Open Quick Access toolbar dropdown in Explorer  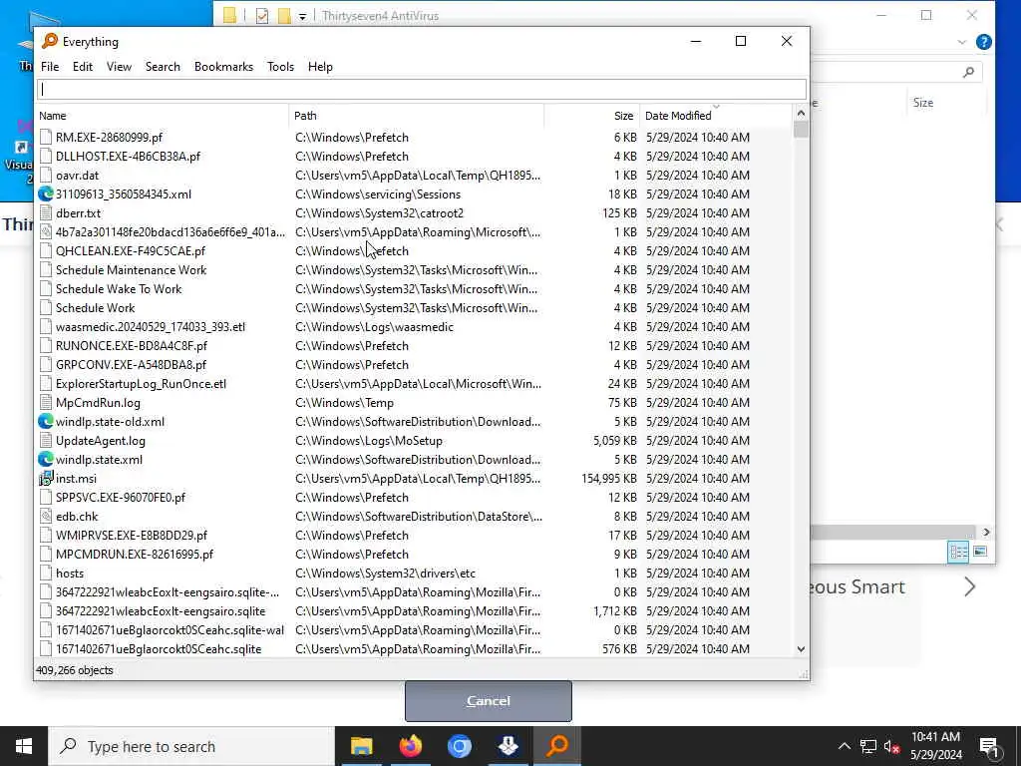(302, 16)
